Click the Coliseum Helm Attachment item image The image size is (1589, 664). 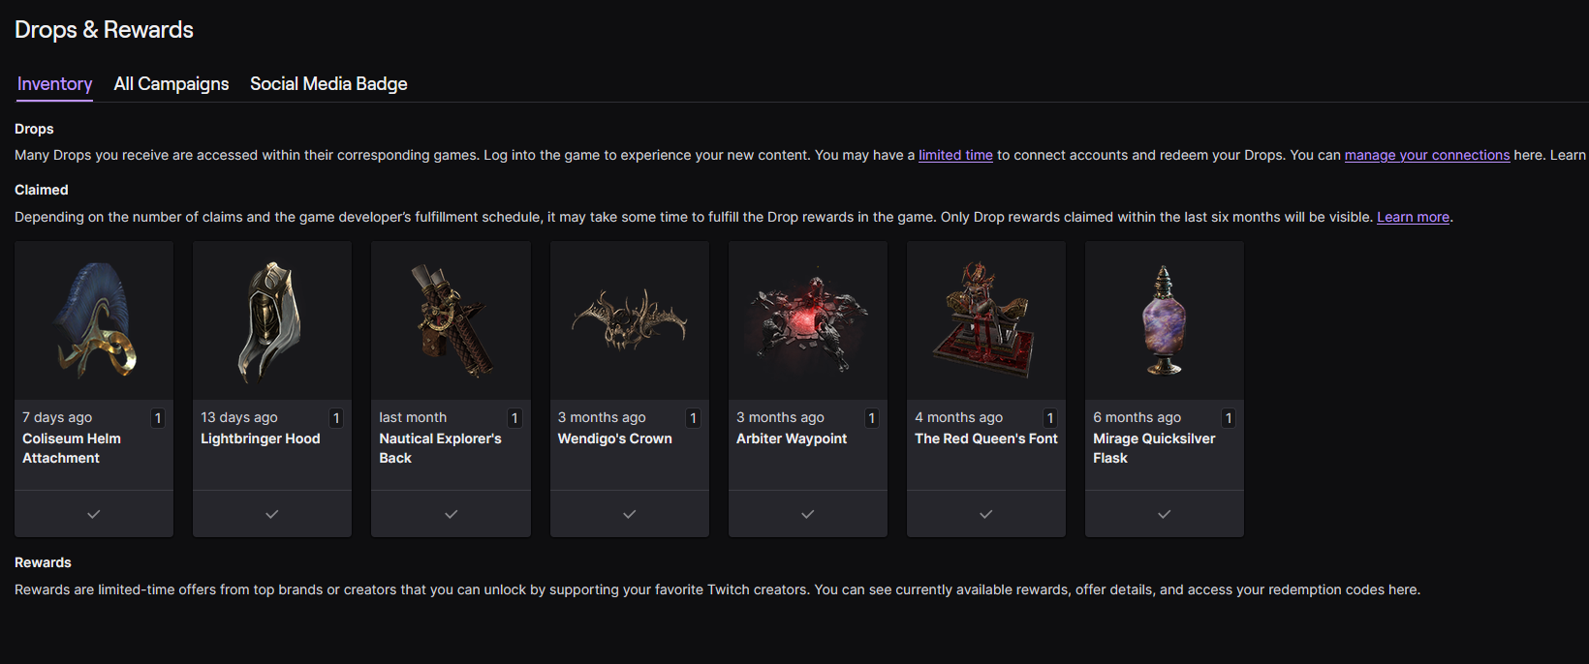tap(94, 320)
